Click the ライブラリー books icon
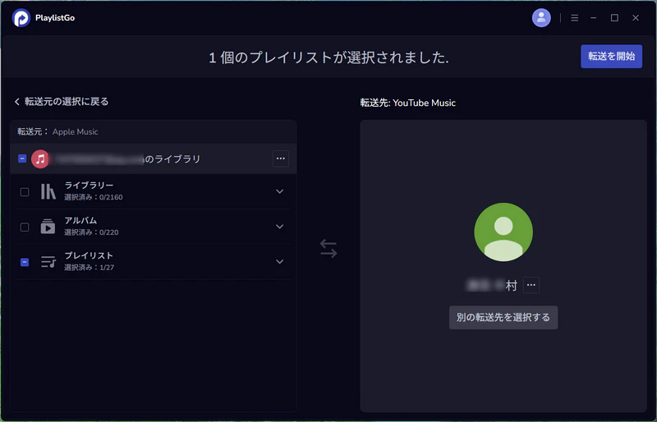657x422 pixels. coord(48,191)
